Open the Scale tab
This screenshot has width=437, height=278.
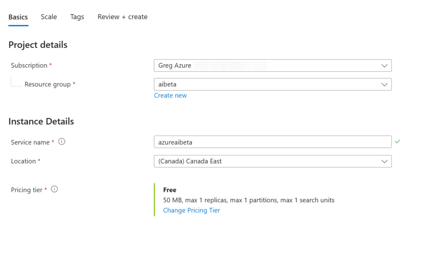[x=49, y=17]
